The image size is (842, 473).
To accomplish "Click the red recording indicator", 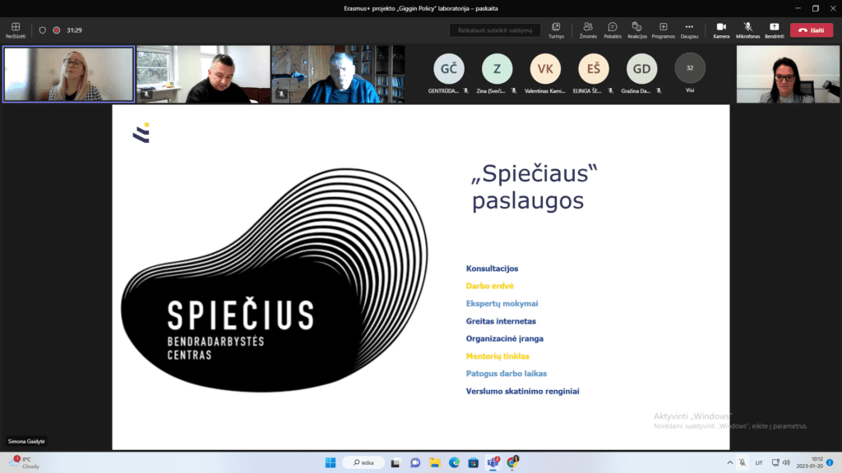I will (57, 30).
